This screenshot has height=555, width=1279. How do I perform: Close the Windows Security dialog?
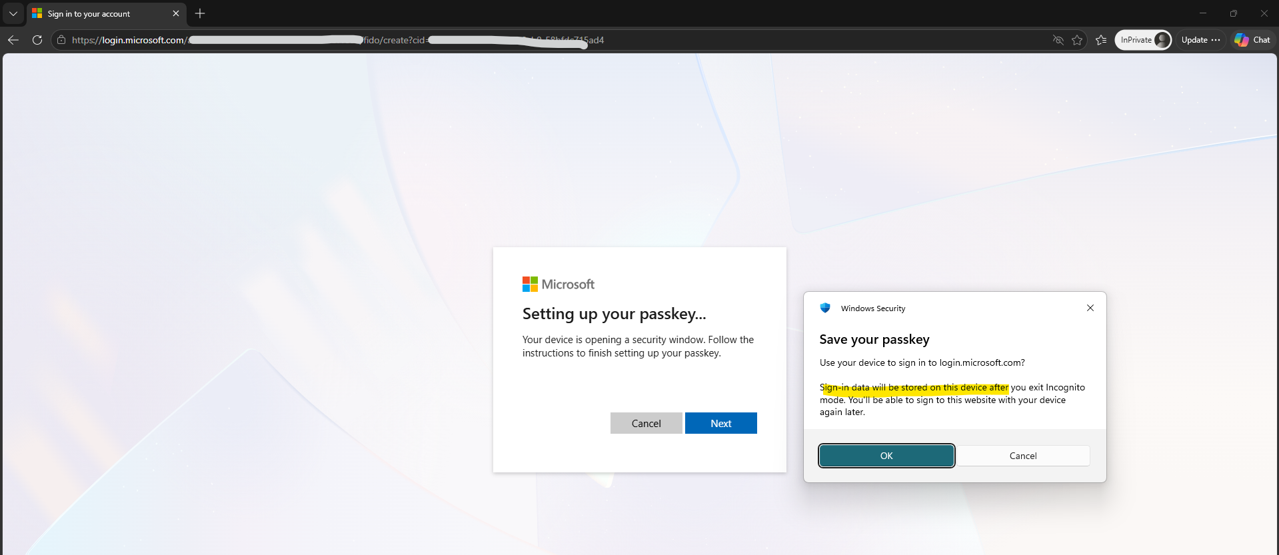(x=1090, y=308)
